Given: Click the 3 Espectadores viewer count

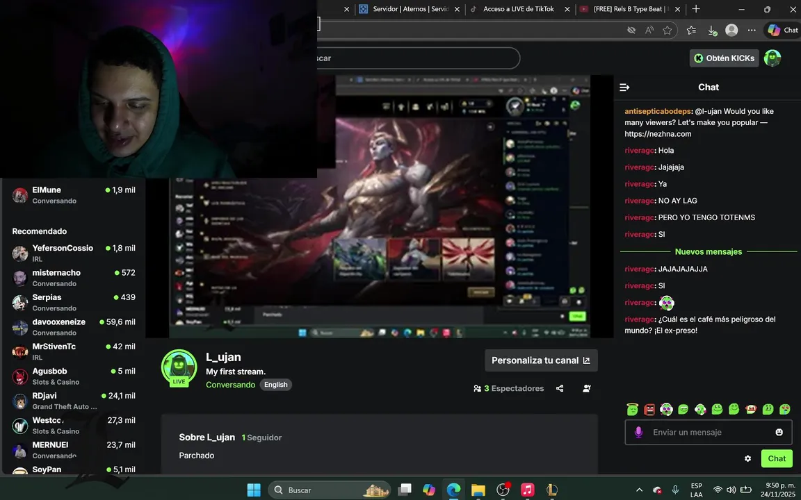Looking at the screenshot, I should (509, 388).
